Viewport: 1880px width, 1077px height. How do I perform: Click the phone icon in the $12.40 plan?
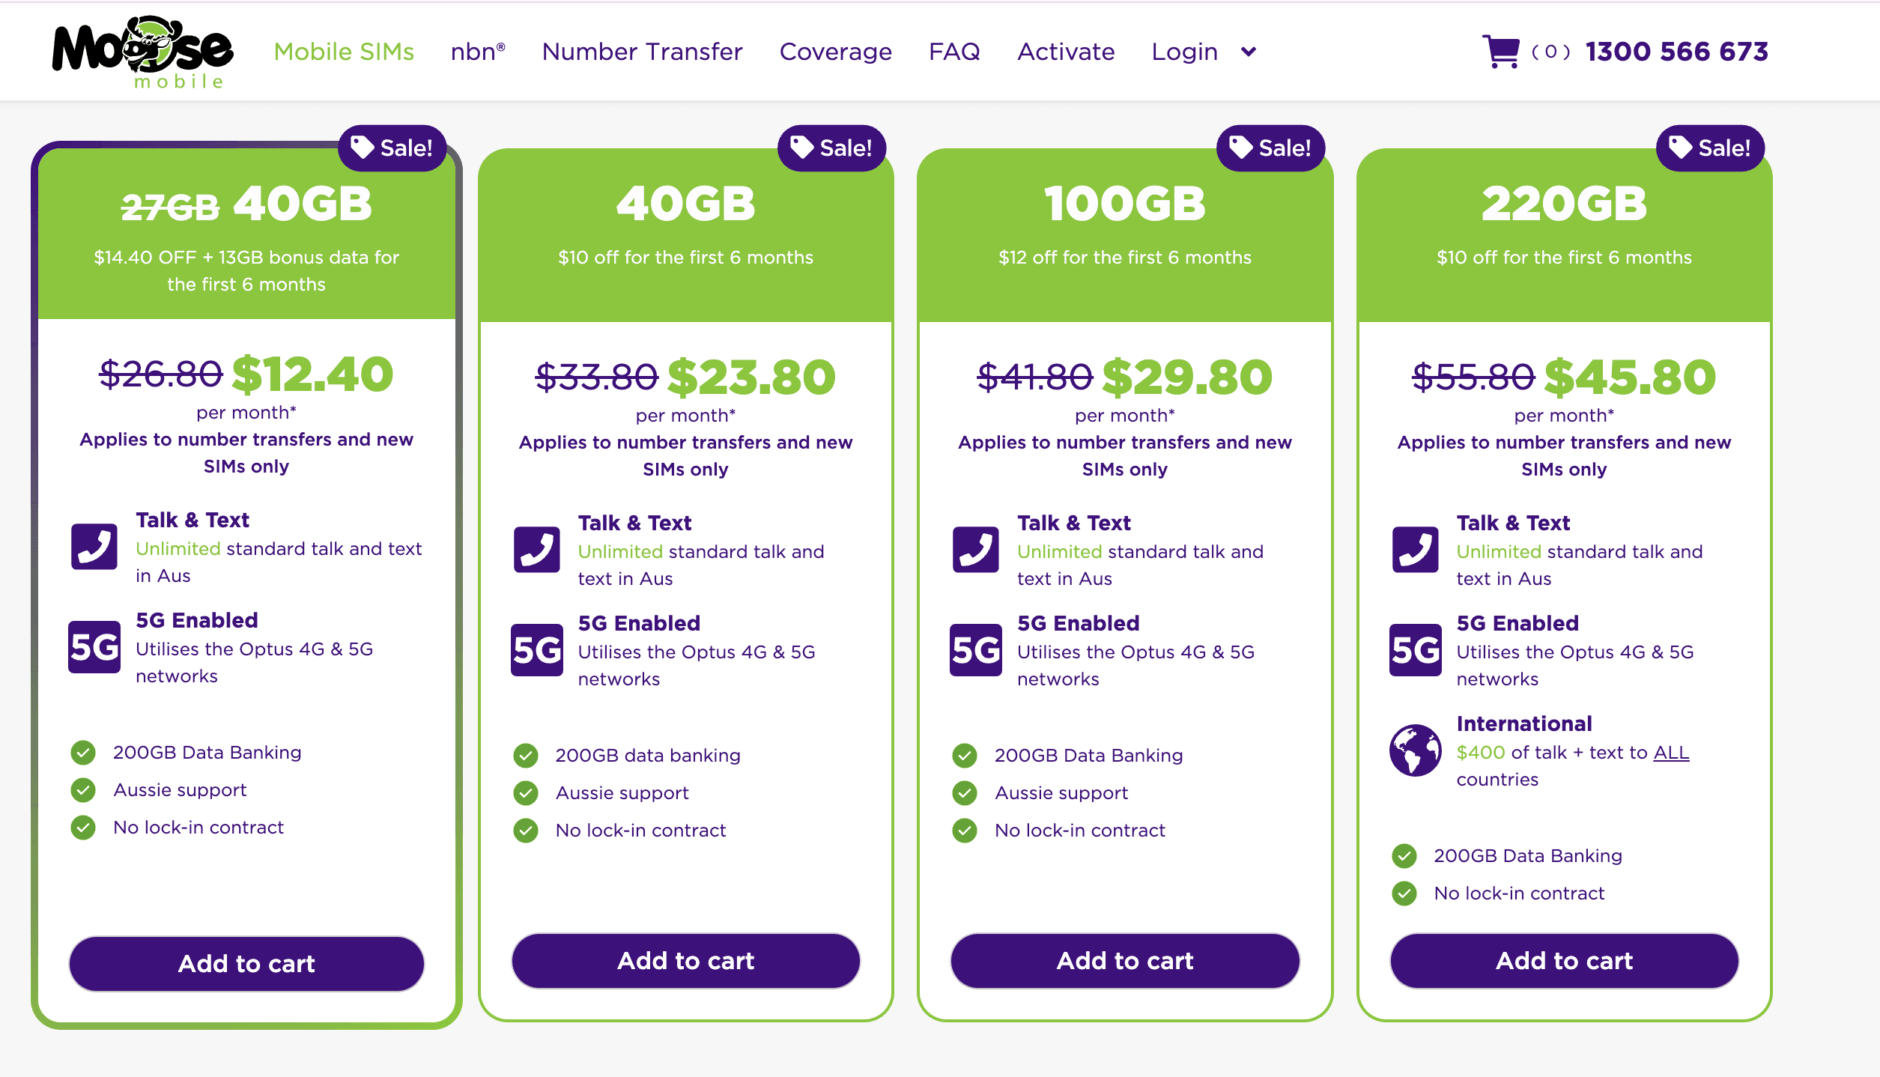(x=94, y=547)
